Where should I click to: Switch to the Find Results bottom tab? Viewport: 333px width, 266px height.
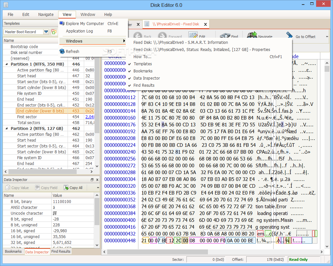(x=61, y=251)
